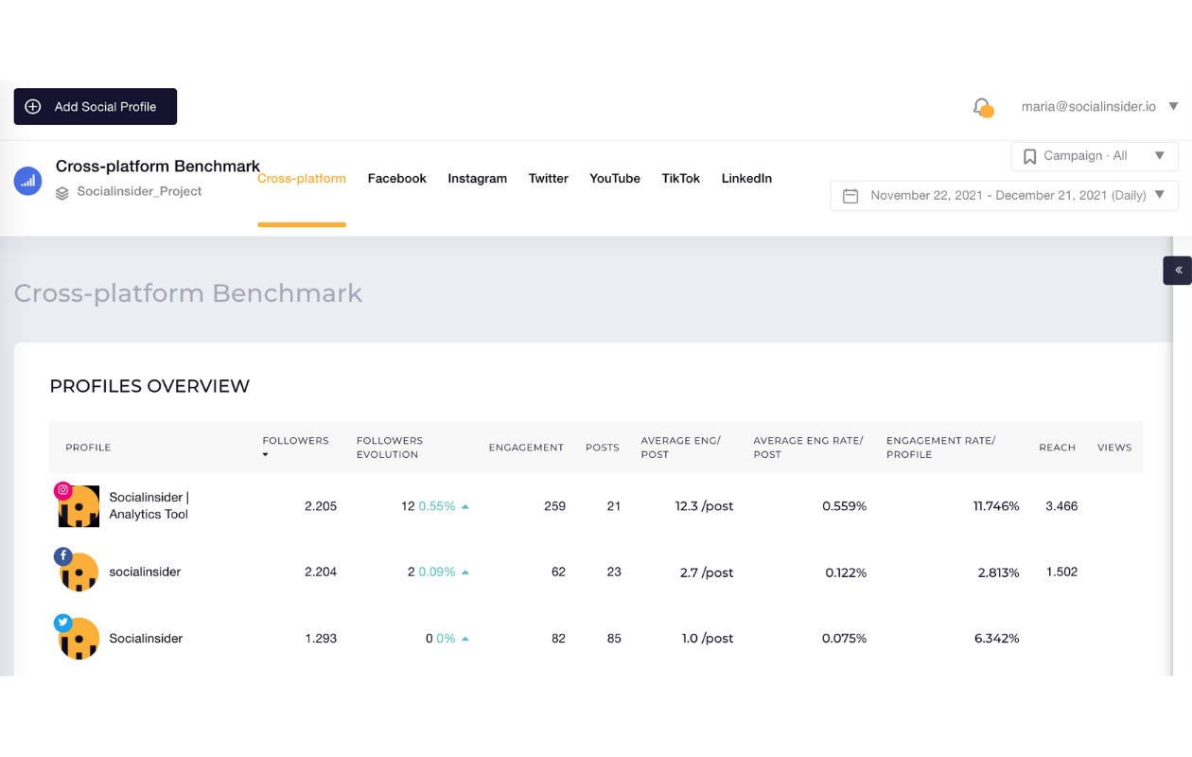Open the TikTok tab
The width and height of the screenshot is (1192, 757).
pyautogui.click(x=681, y=179)
